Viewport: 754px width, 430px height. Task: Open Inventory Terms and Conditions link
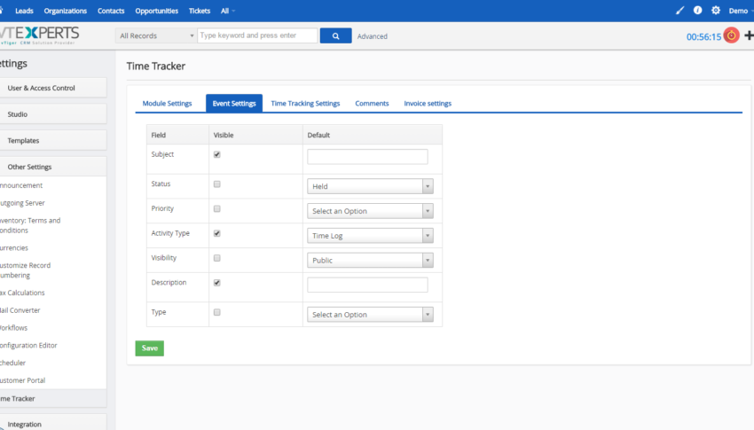click(x=30, y=225)
